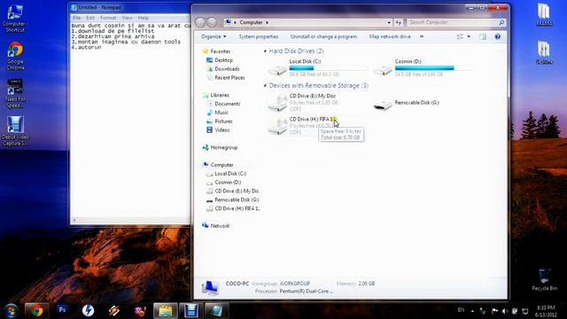Select Network in navigation pane
The height and width of the screenshot is (319, 567).
point(220,226)
